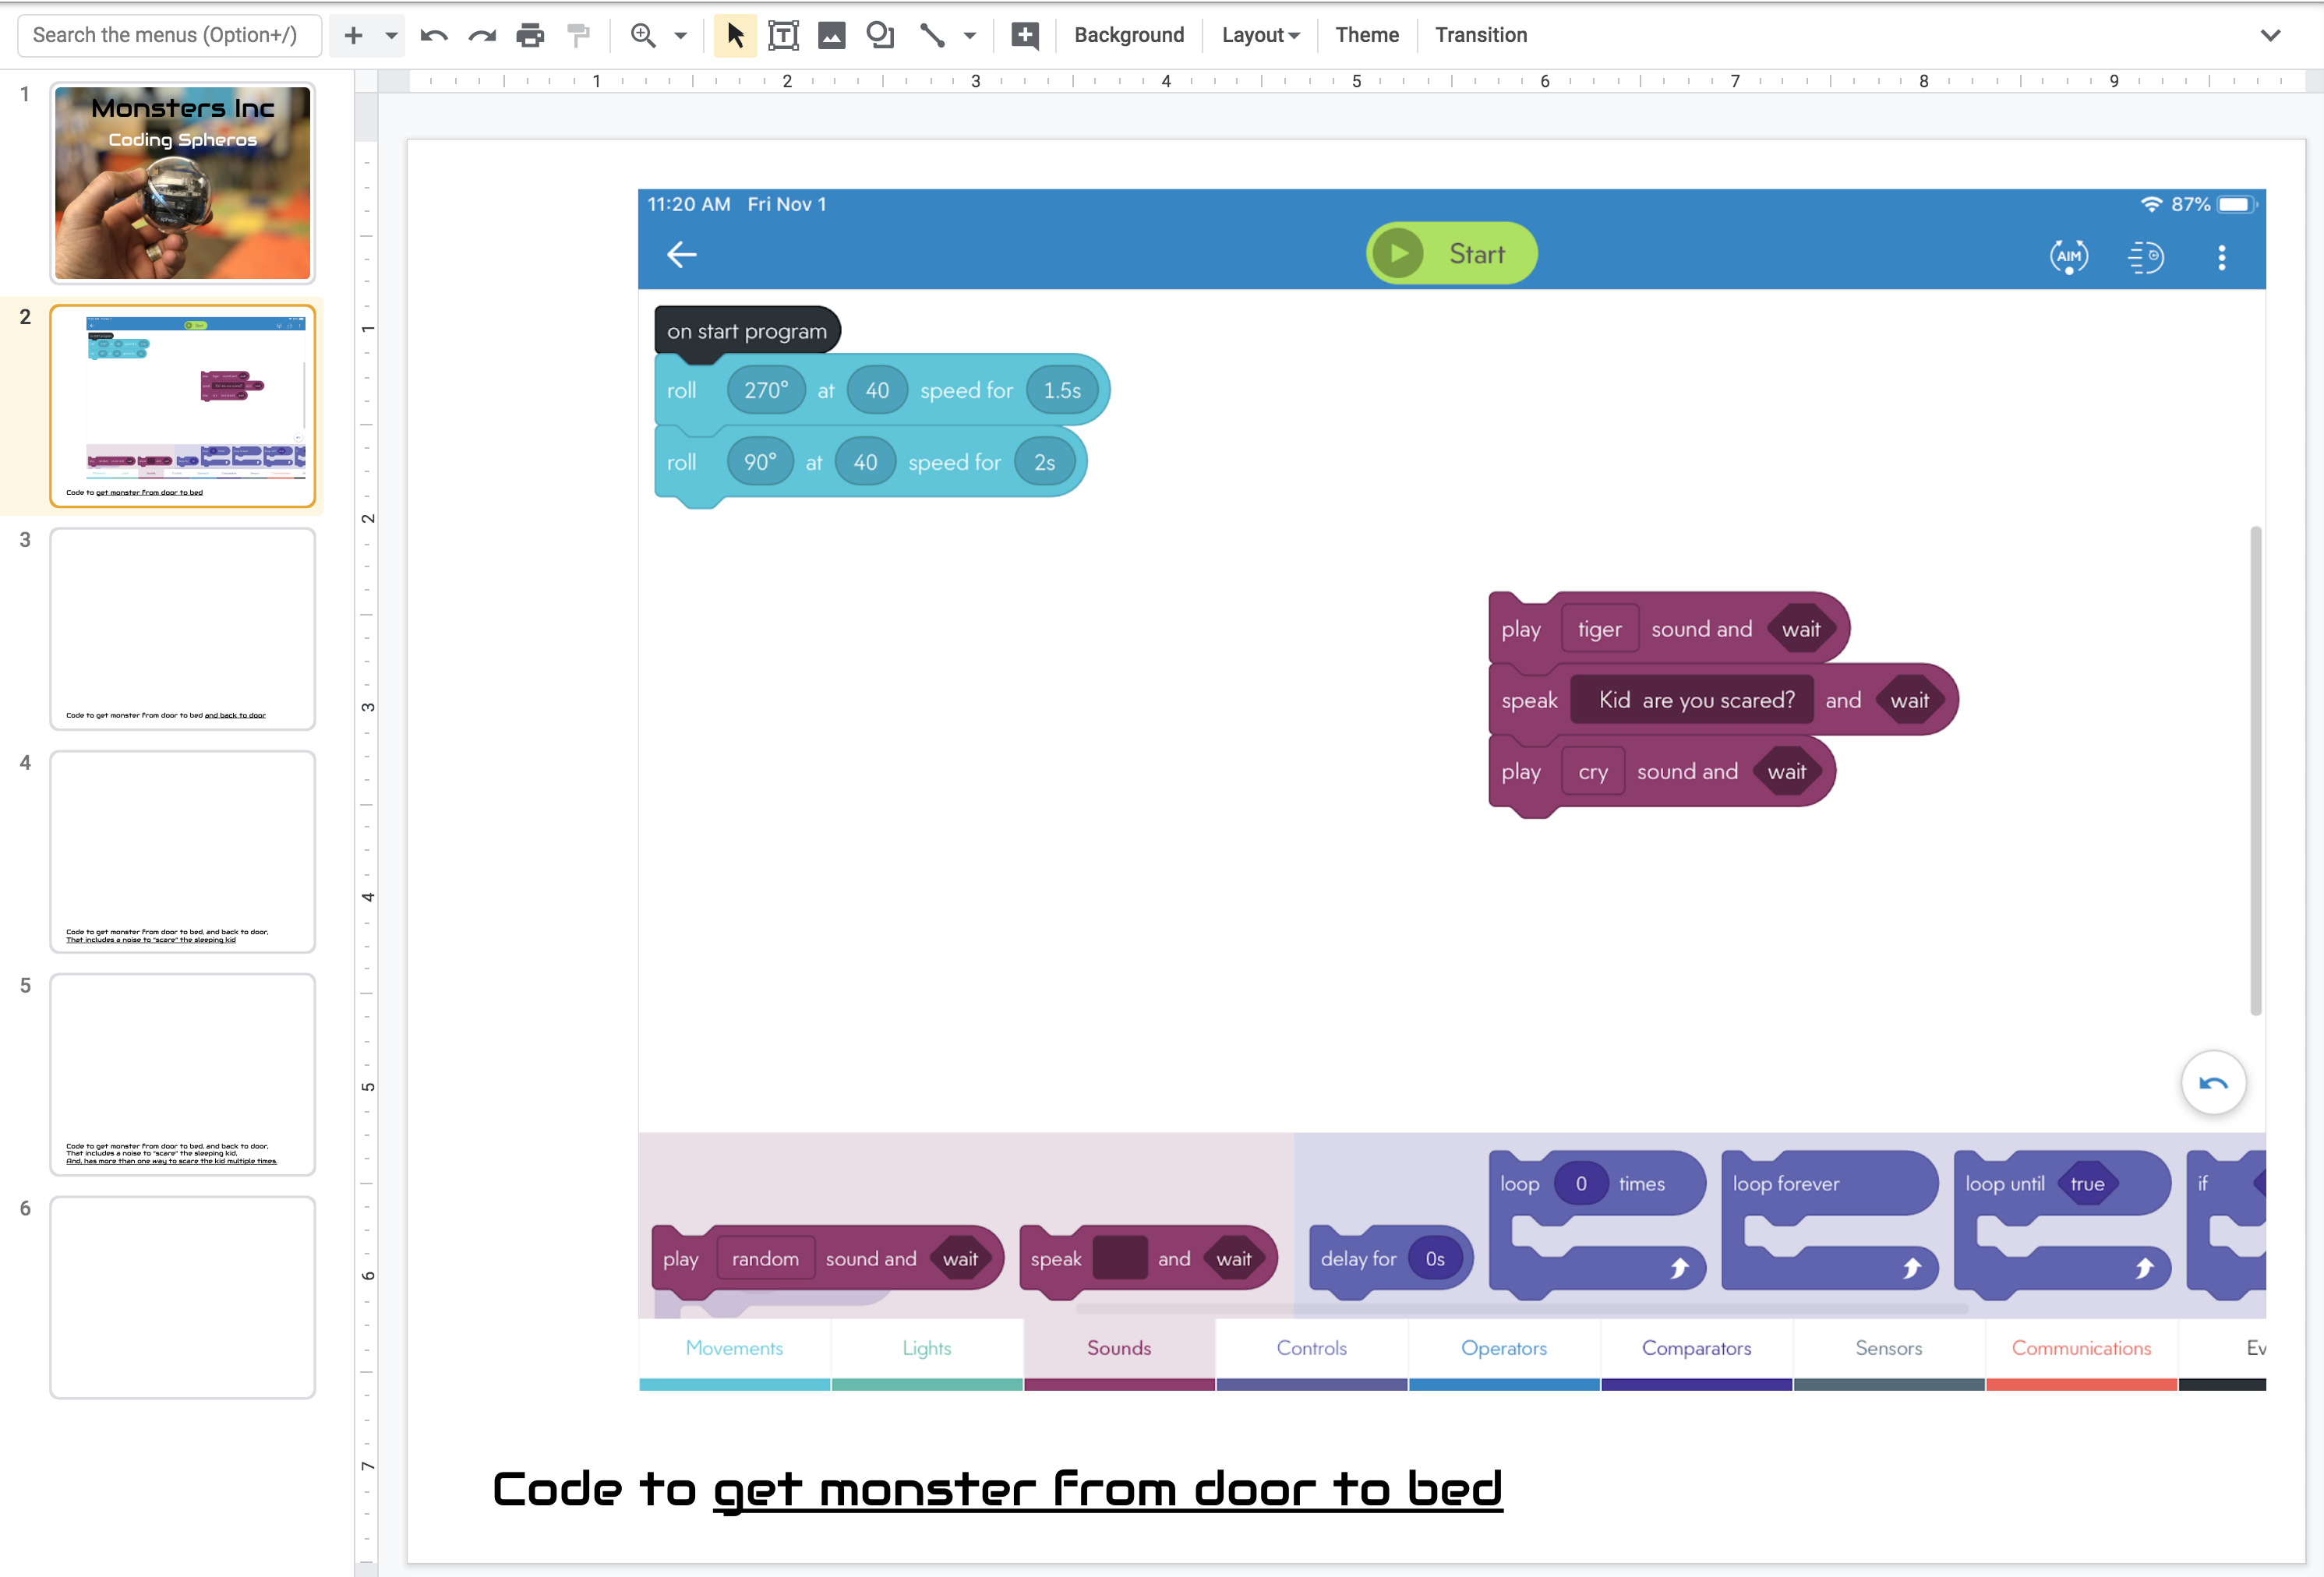Select the Line tool icon
This screenshot has width=2324, height=1577.
click(932, 36)
